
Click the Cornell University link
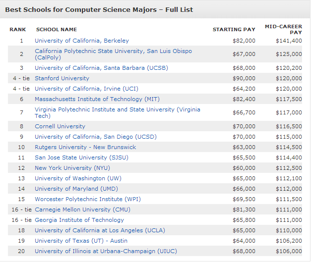tap(60, 126)
